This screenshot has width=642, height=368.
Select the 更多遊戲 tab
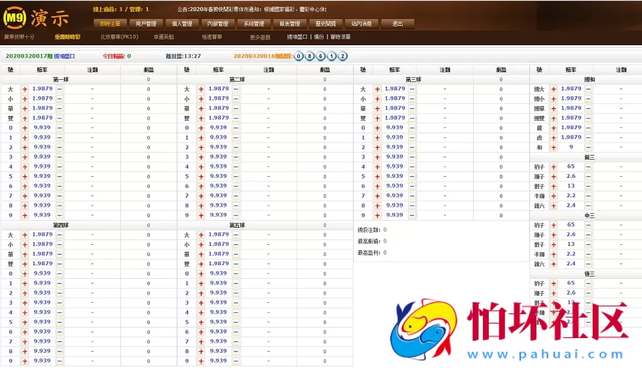pos(260,36)
